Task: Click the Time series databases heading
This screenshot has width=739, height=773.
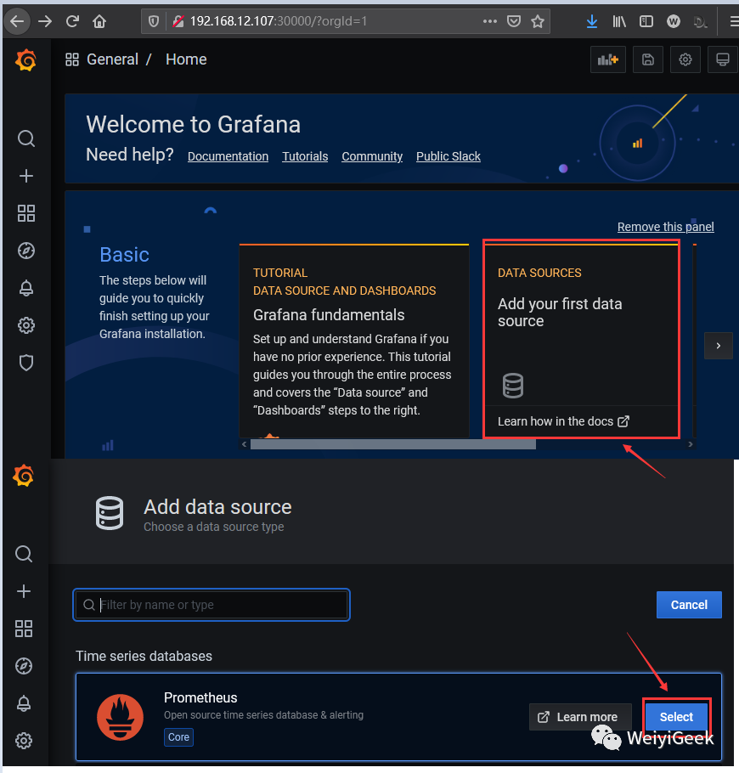Action: [144, 656]
